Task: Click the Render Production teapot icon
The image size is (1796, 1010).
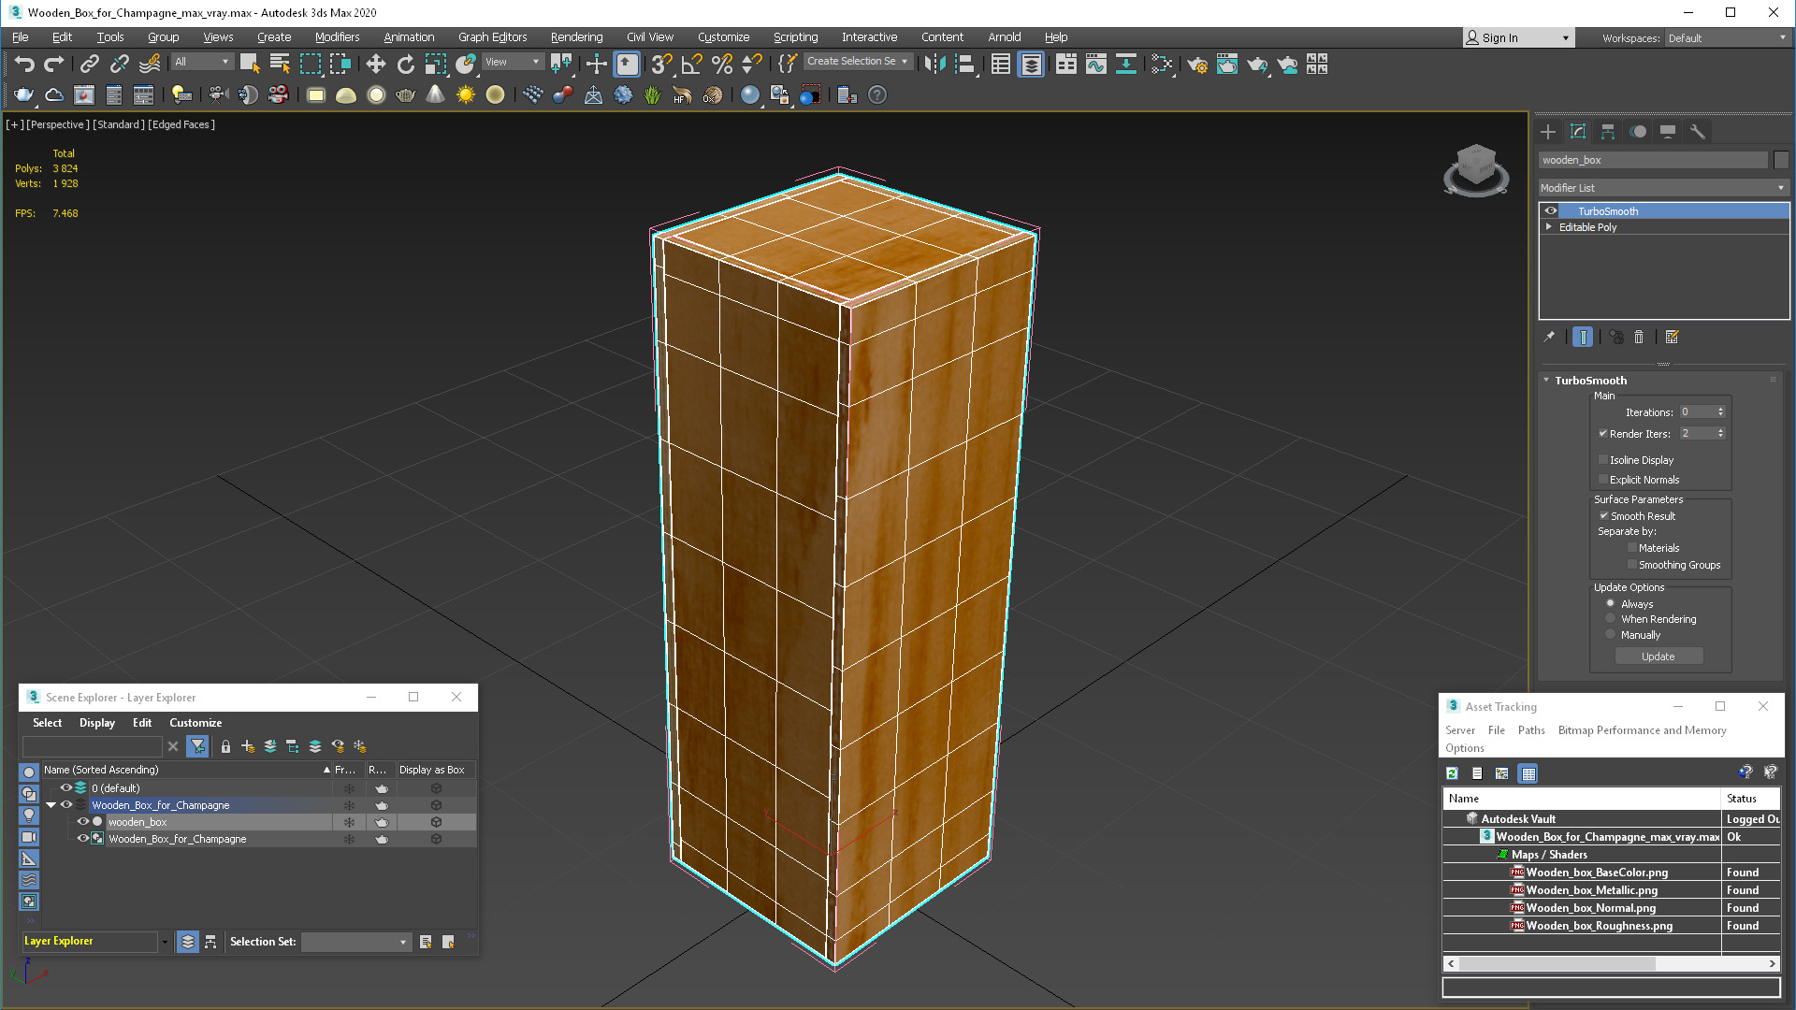Action: tap(1257, 64)
